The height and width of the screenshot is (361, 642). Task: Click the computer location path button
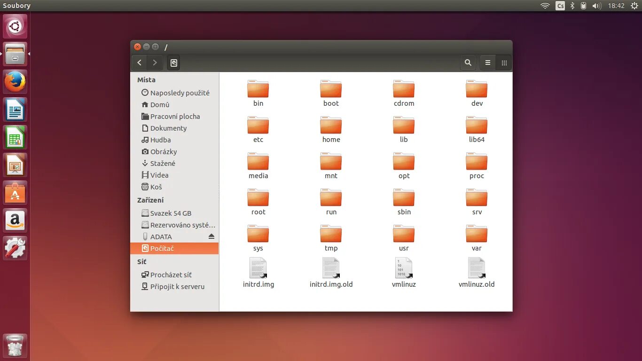pyautogui.click(x=173, y=63)
